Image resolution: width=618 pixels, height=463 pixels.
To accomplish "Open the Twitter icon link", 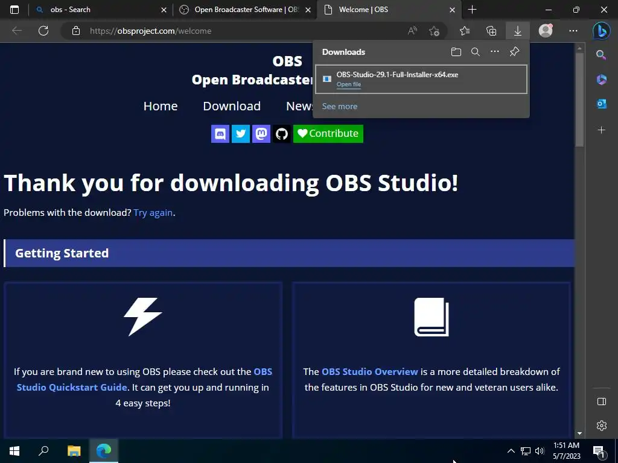I will coord(240,133).
